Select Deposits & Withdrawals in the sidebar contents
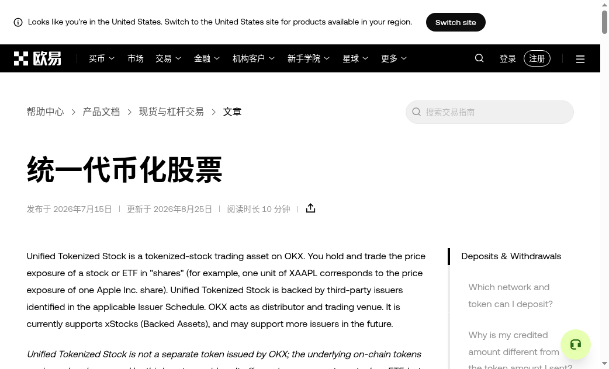The width and height of the screenshot is (609, 369). [511, 256]
